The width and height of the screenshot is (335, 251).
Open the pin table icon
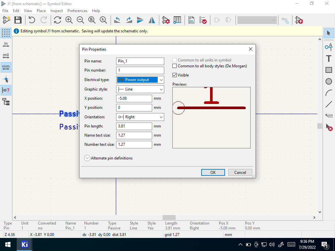coord(177,20)
